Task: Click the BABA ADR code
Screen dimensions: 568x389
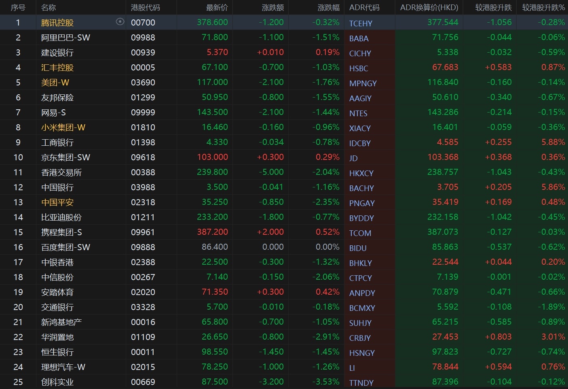Action: (359, 38)
